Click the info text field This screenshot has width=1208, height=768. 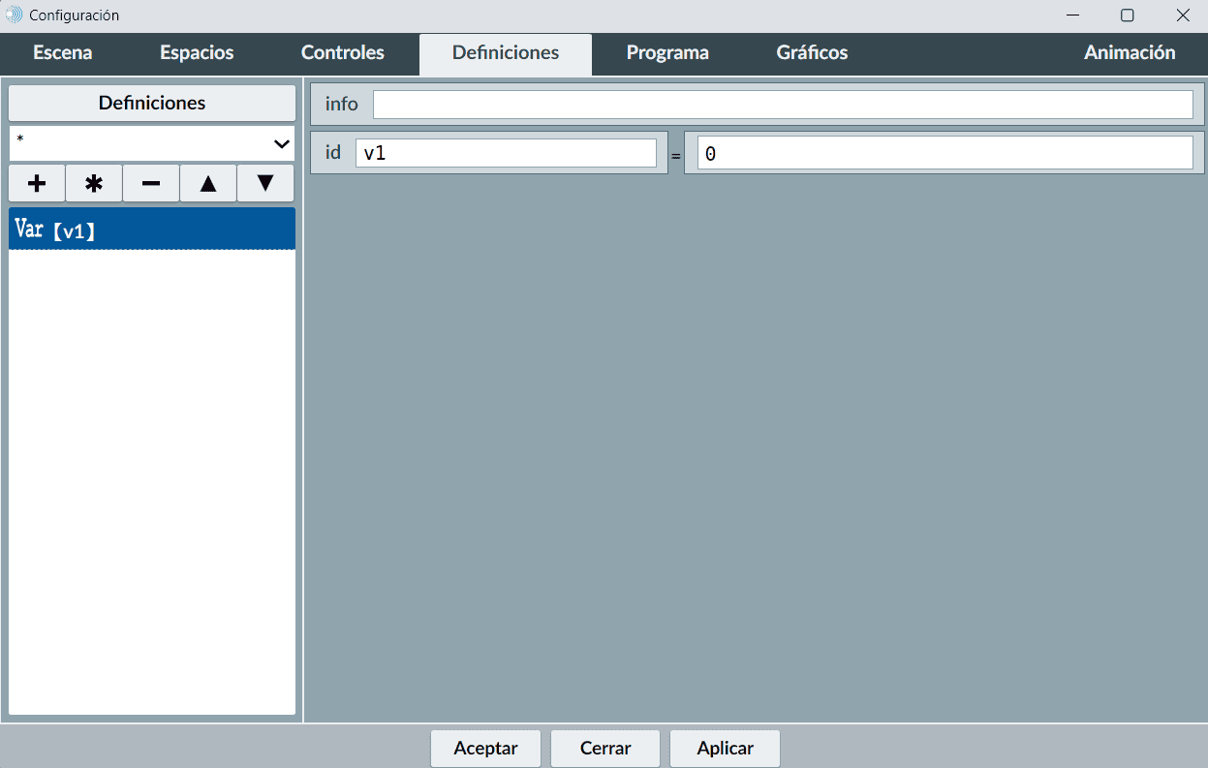tap(783, 104)
